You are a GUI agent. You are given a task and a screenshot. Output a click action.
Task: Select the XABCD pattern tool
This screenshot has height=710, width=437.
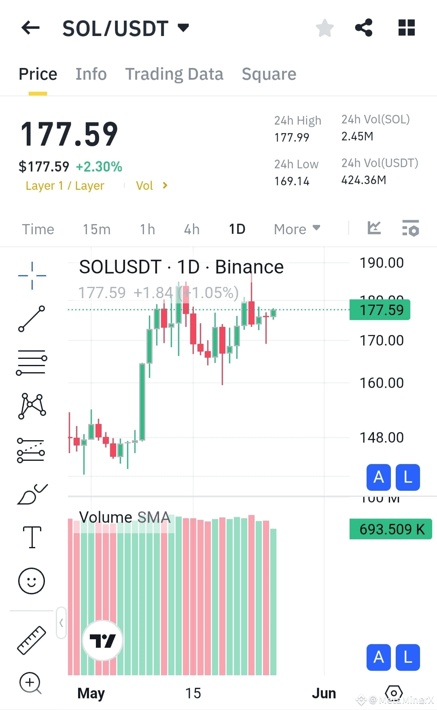32,406
